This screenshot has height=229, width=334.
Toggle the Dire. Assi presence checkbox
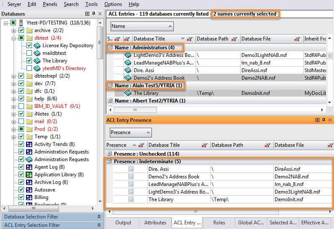click(131, 169)
